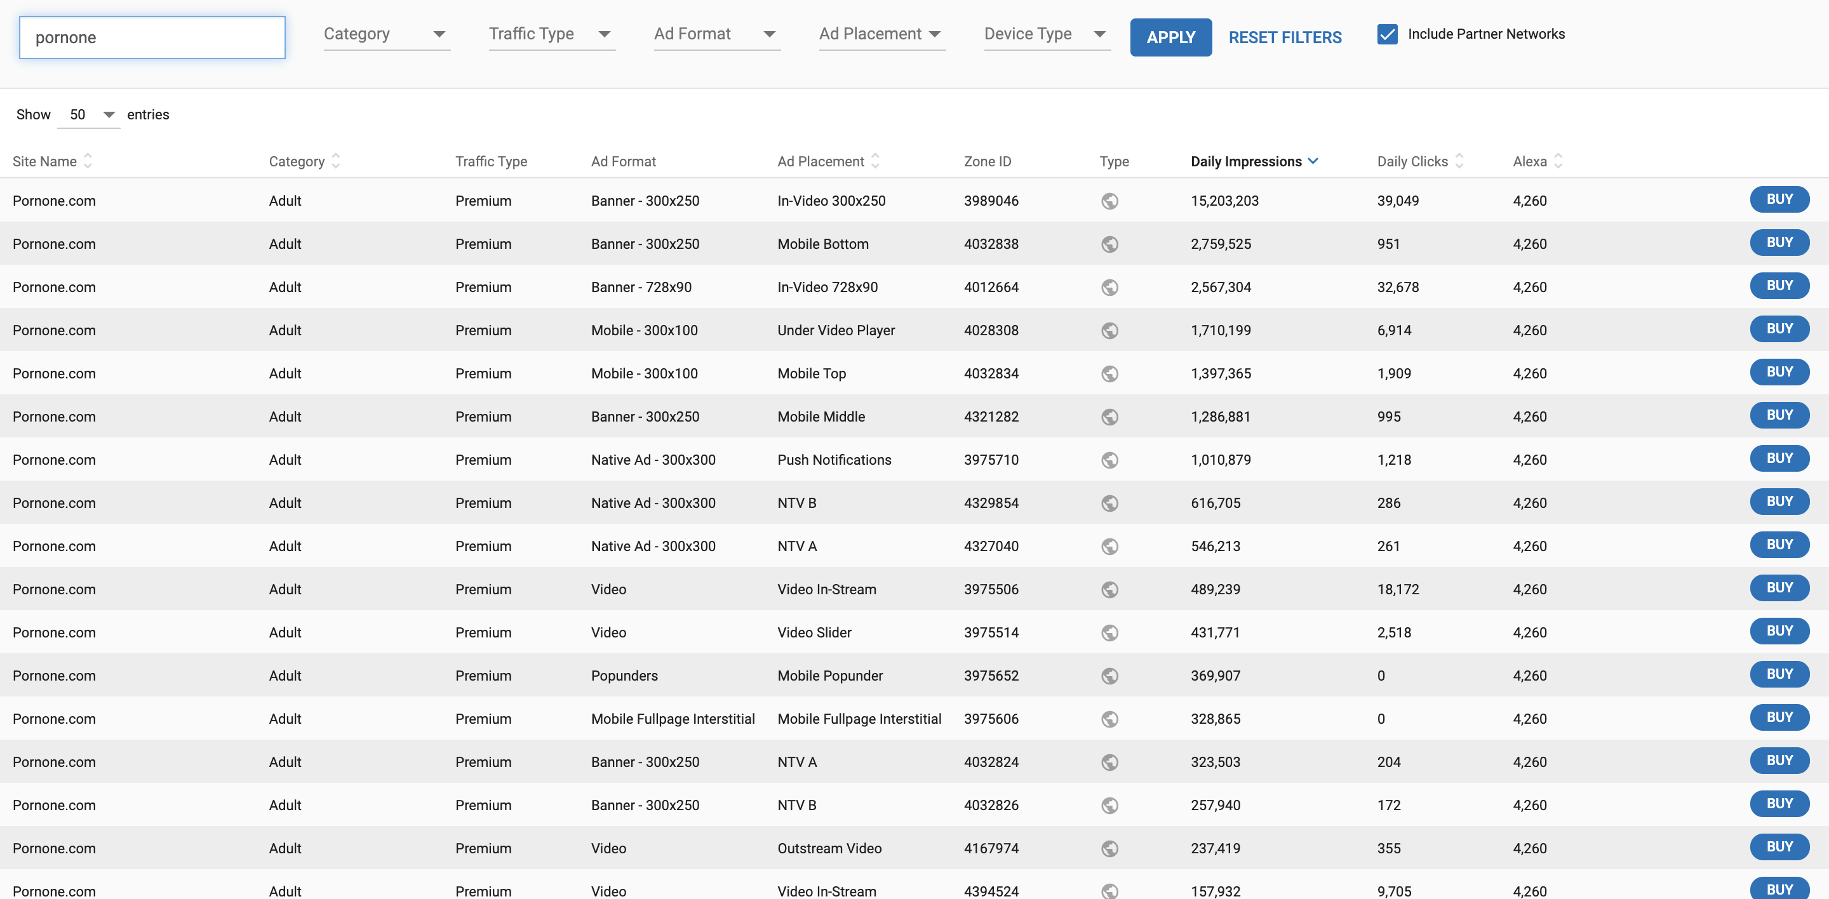This screenshot has height=899, width=1829.
Task: Sort table by Category column header
Action: (304, 162)
